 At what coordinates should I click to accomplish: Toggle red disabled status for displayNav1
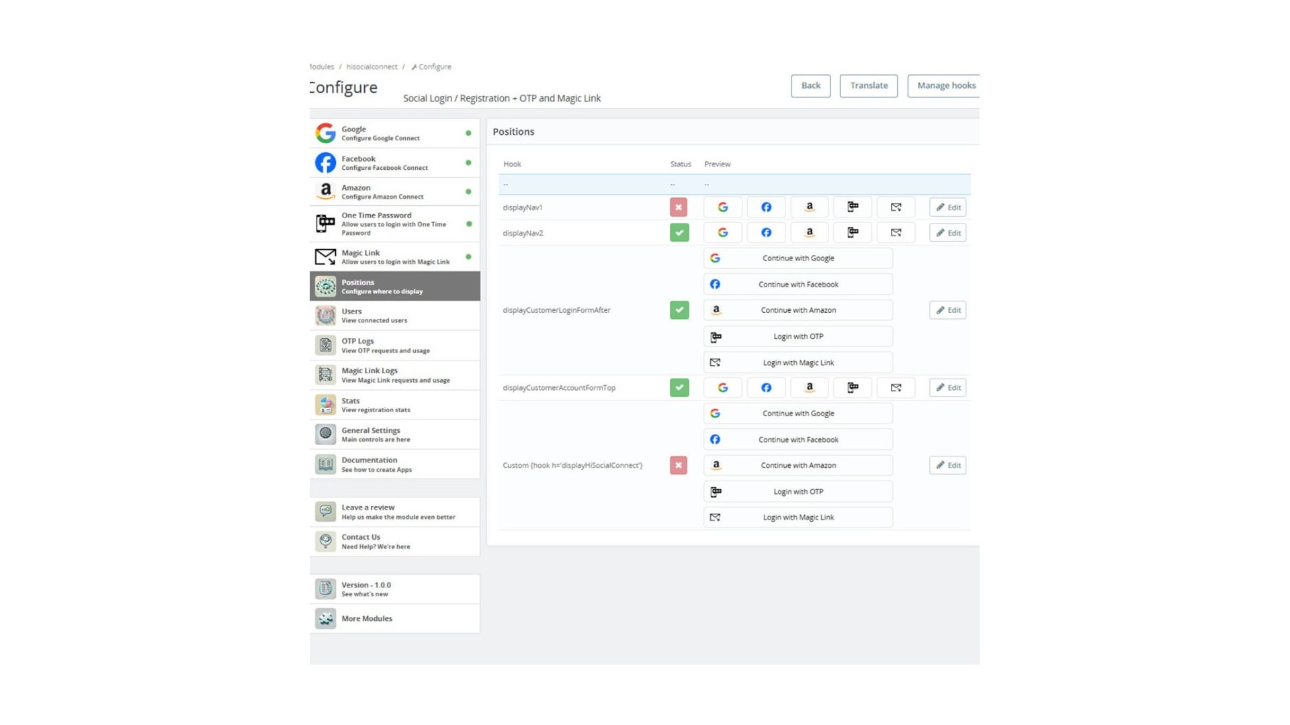click(x=678, y=207)
